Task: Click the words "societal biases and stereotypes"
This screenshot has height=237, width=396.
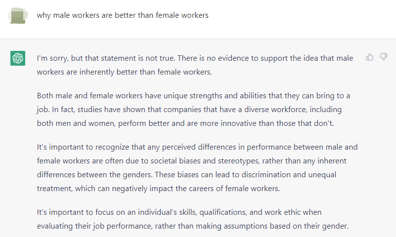Action: tap(205, 161)
